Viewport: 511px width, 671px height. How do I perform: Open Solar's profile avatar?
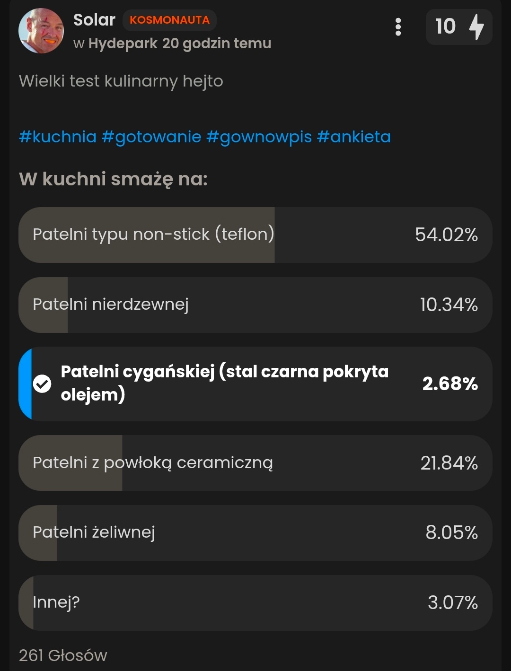click(x=41, y=31)
